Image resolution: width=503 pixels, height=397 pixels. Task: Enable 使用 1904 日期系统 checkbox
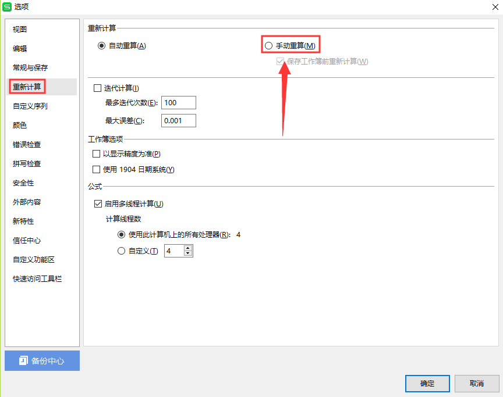[x=96, y=169]
